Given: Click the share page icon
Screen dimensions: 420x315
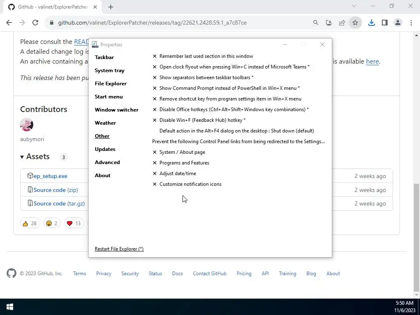Looking at the screenshot, I should [342, 23].
